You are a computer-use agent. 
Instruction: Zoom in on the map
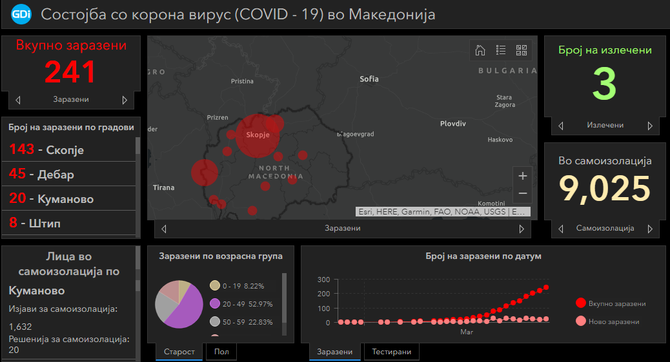click(x=523, y=176)
